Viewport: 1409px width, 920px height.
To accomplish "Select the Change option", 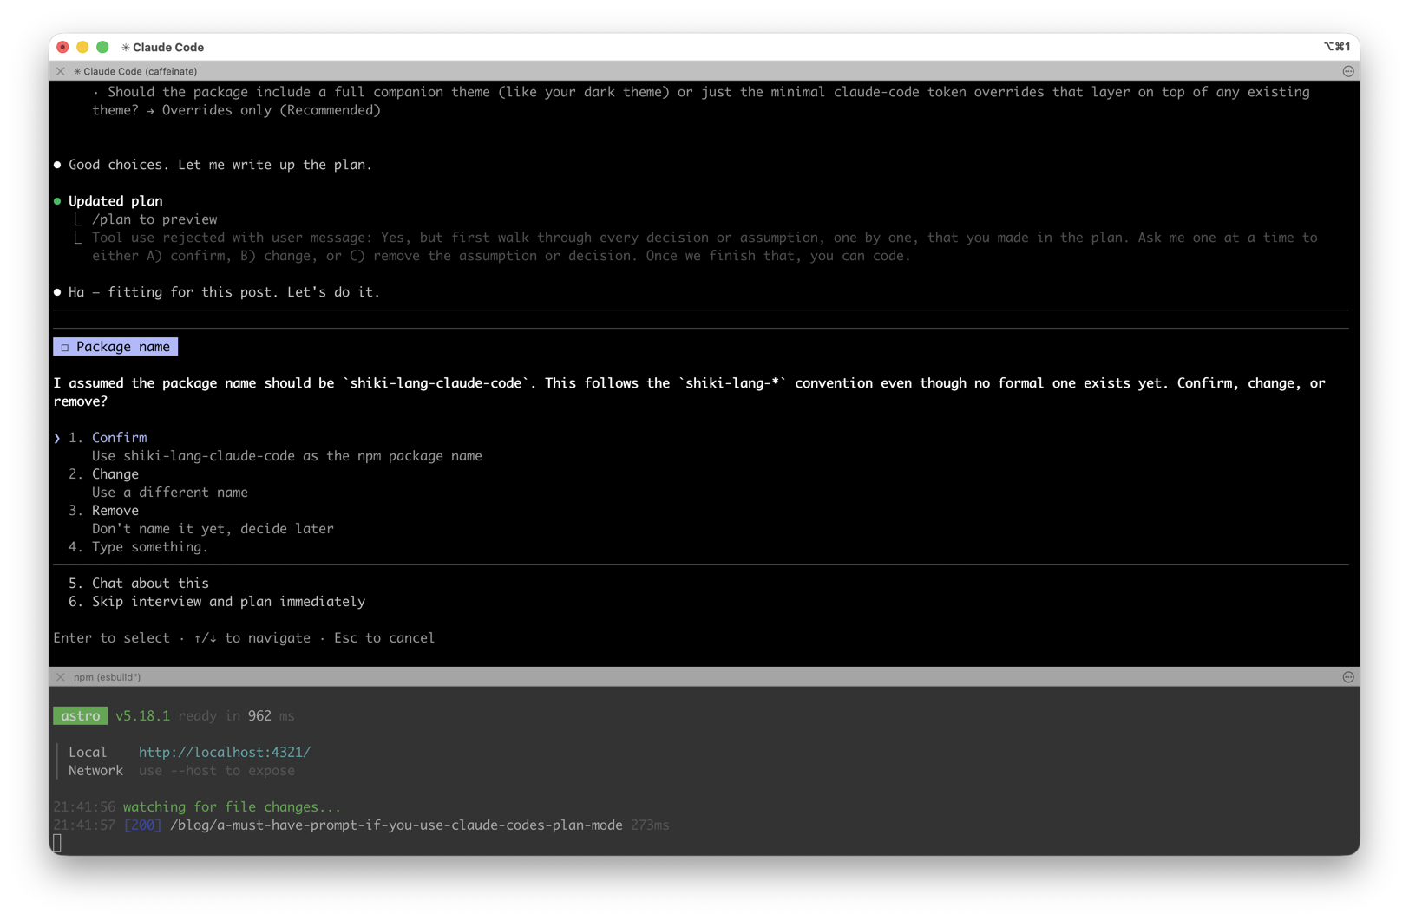I will [x=115, y=474].
